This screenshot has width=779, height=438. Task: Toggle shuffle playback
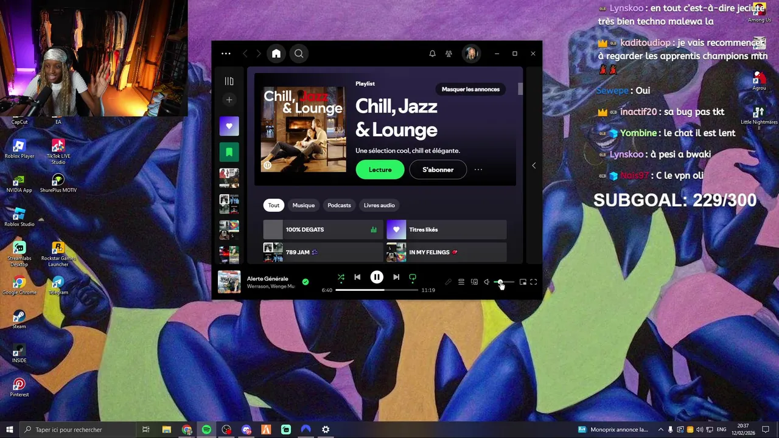coord(341,277)
